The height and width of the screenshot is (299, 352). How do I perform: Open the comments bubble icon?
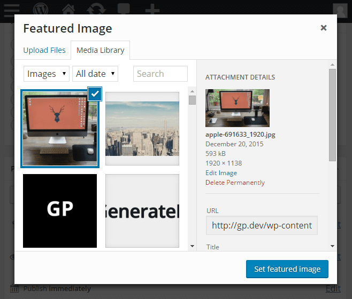(125, 10)
